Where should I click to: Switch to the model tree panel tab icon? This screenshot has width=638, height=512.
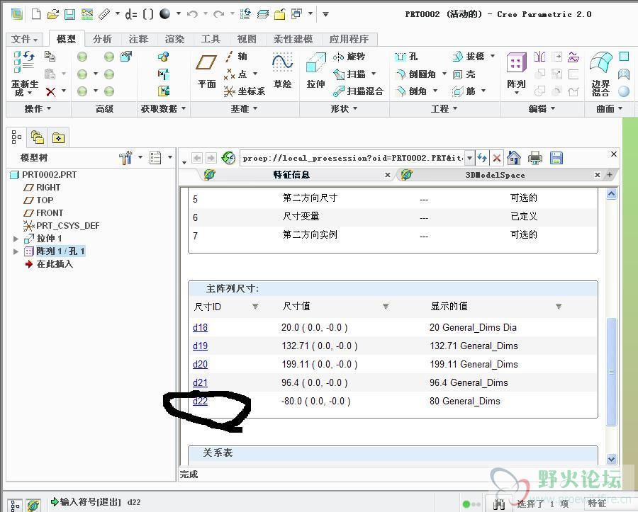[x=16, y=137]
